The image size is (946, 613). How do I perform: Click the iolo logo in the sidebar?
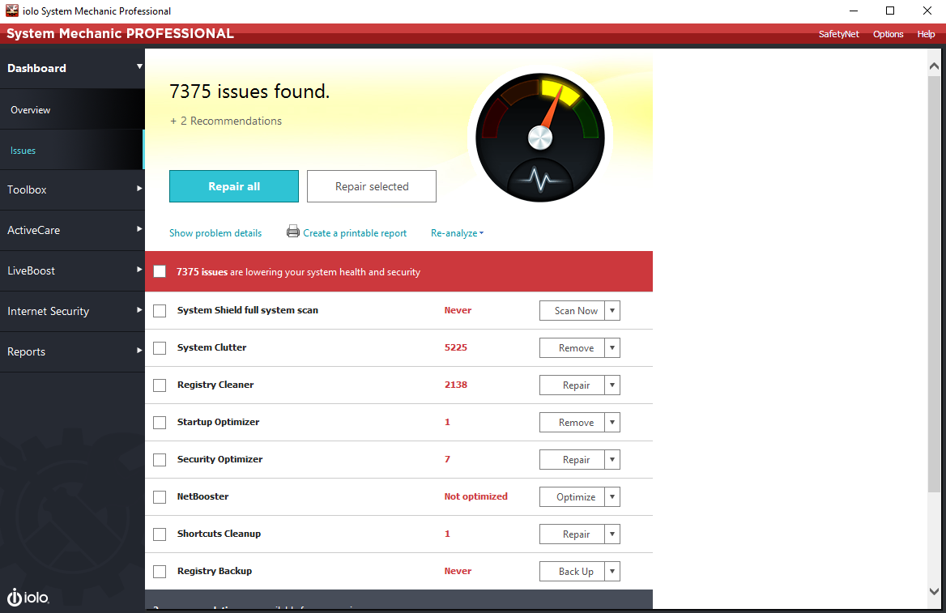click(x=28, y=597)
